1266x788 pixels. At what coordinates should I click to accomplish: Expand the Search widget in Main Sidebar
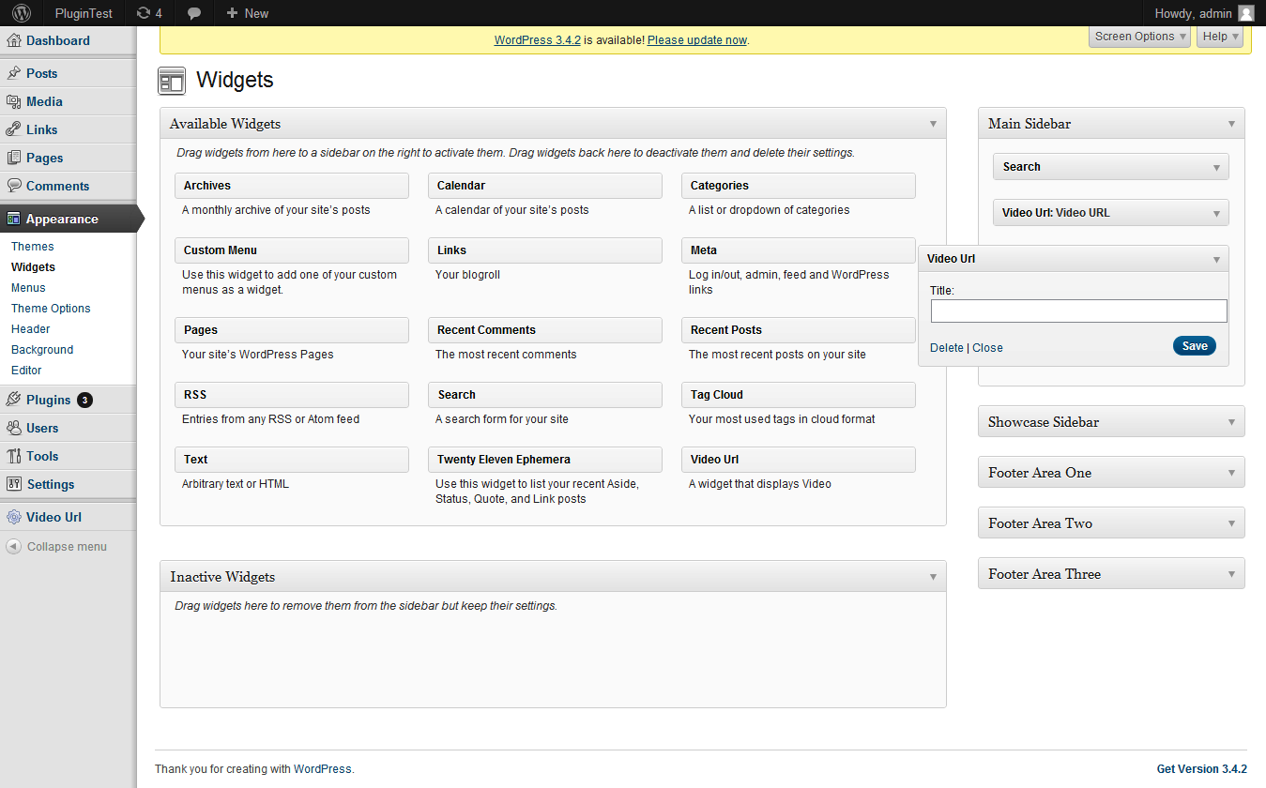(1216, 167)
